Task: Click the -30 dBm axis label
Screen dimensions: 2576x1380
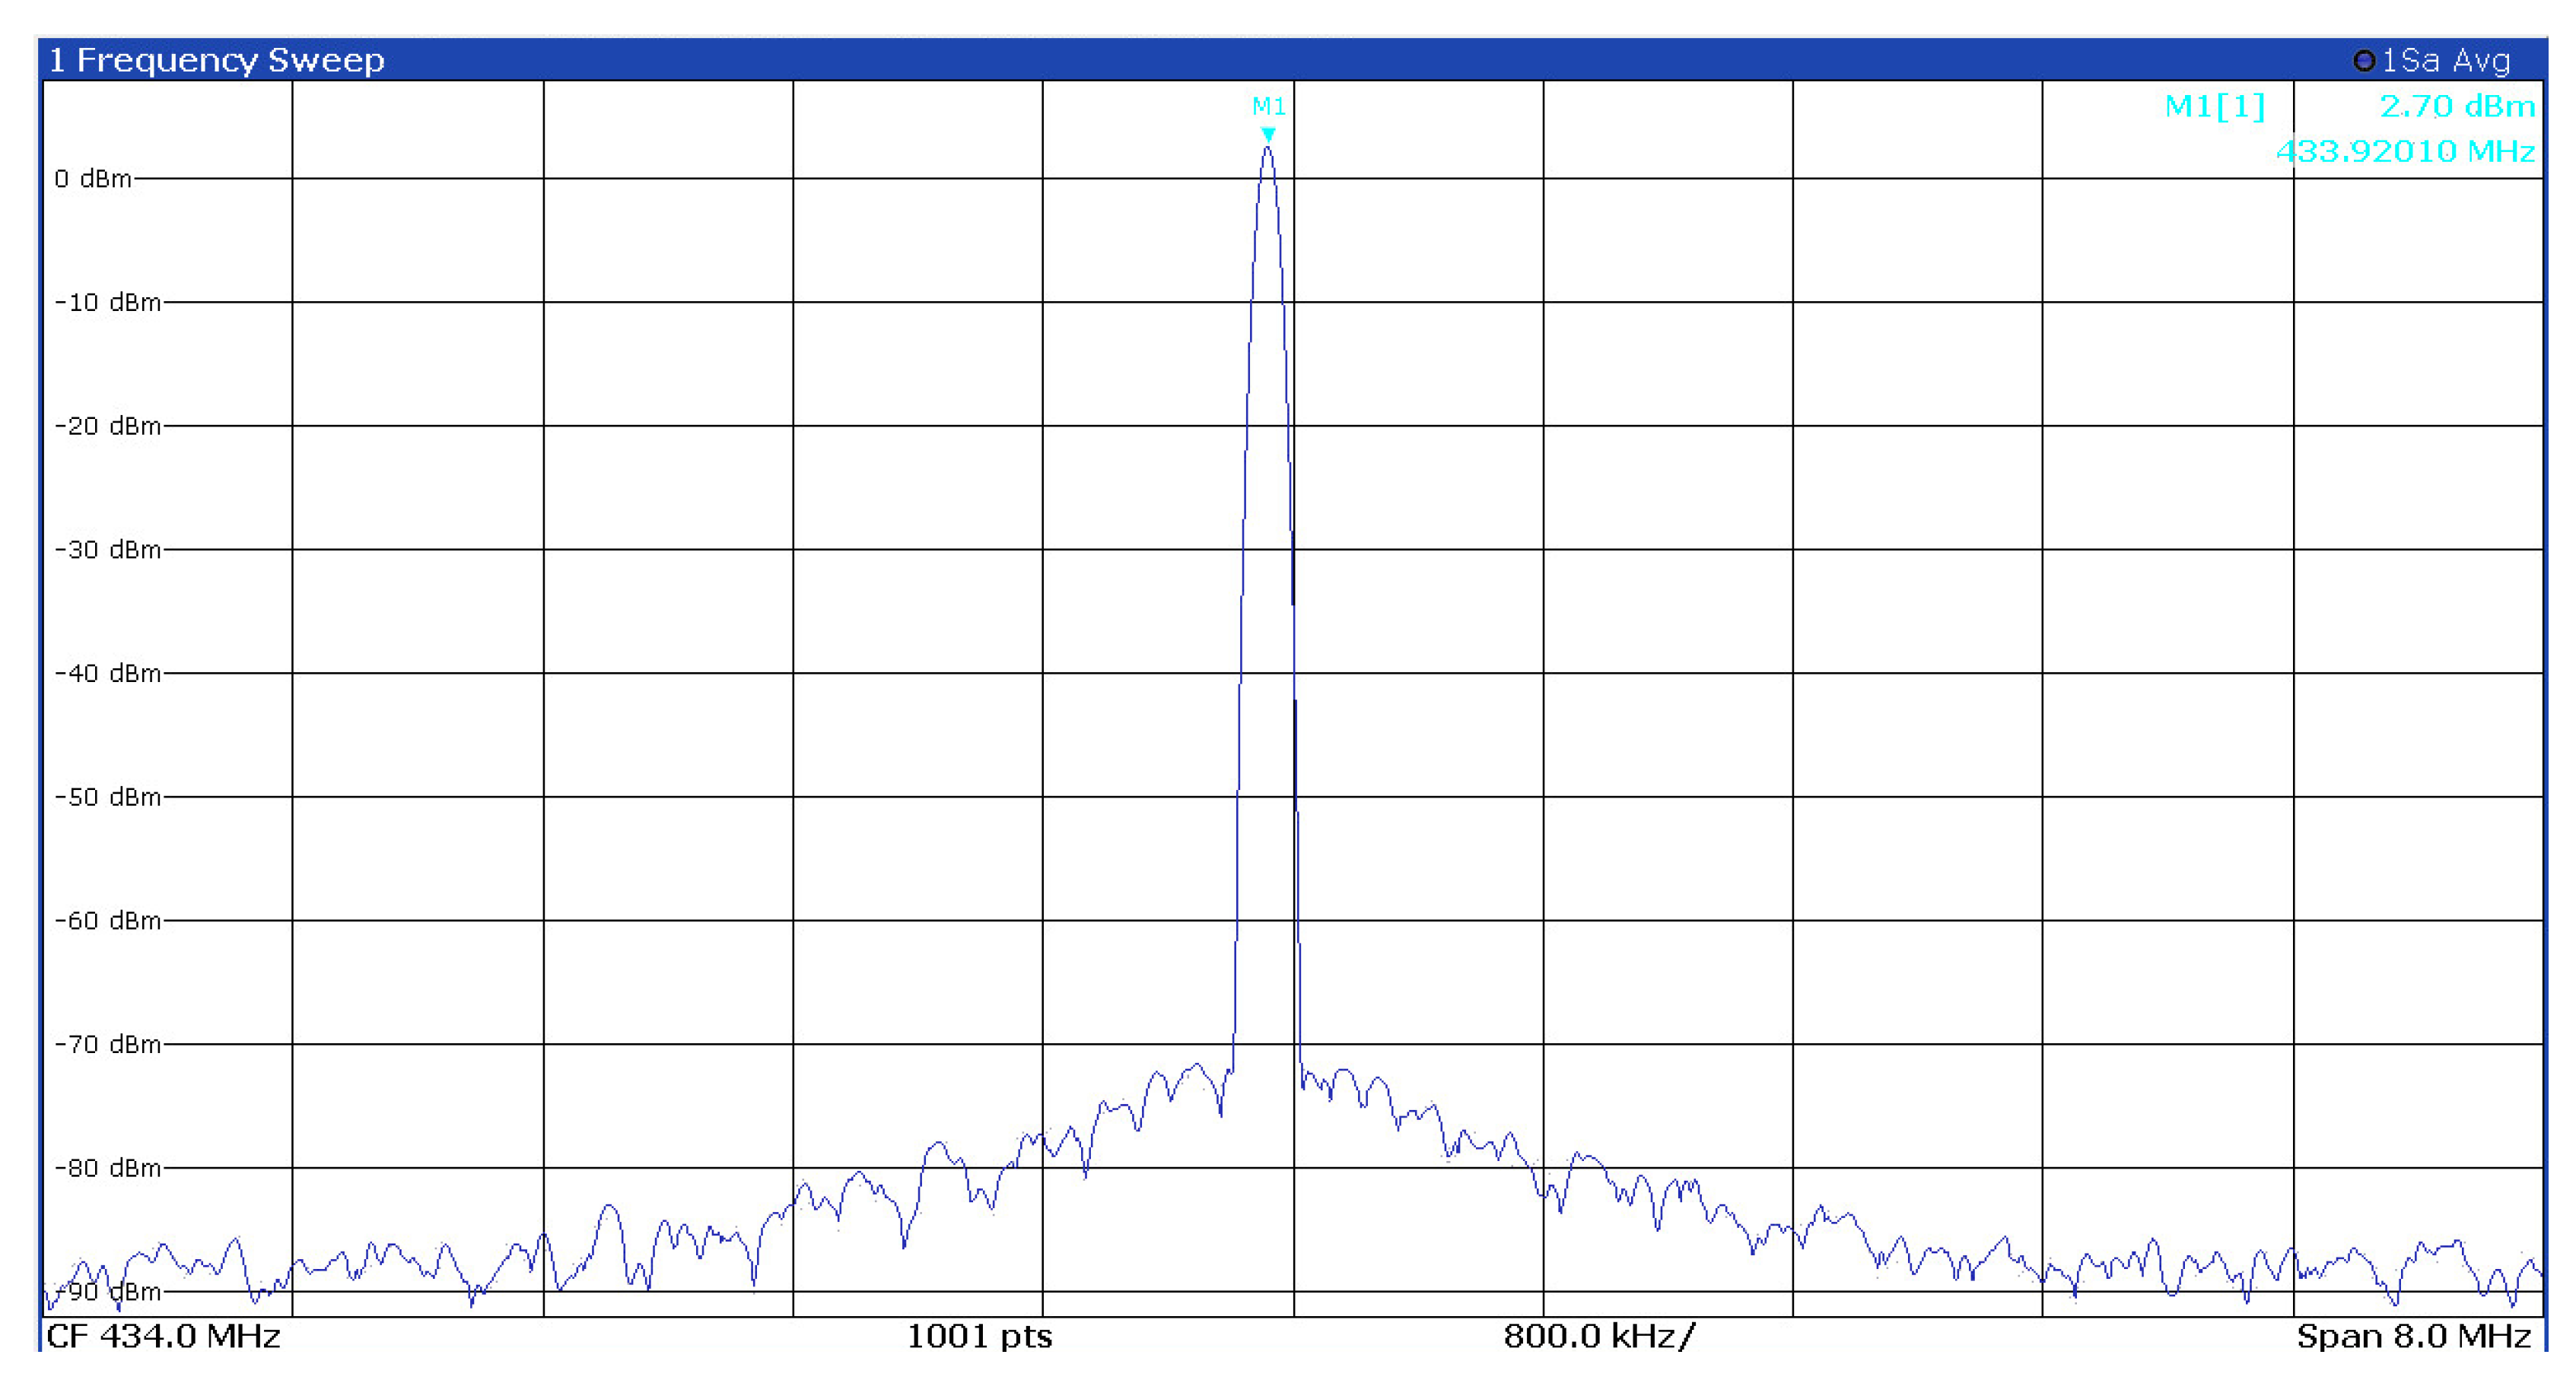Action: point(107,550)
